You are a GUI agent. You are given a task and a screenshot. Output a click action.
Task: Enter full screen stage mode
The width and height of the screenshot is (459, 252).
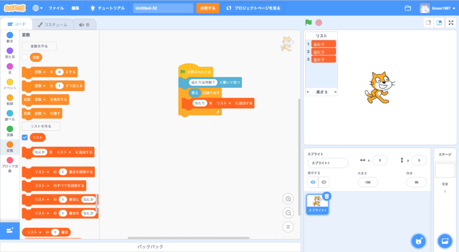tap(450, 22)
